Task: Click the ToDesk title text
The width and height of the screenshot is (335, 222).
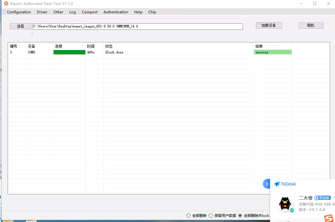Action: coord(288,184)
